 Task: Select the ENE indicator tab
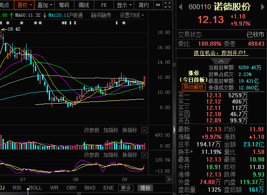click(108, 188)
